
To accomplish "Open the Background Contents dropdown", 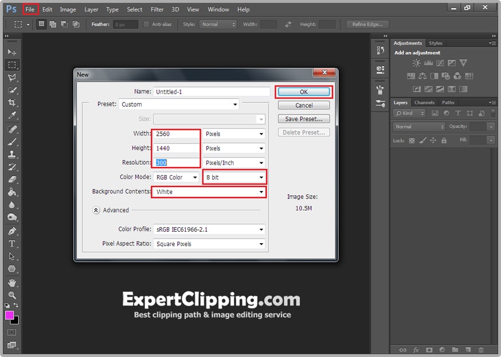I will (x=210, y=192).
